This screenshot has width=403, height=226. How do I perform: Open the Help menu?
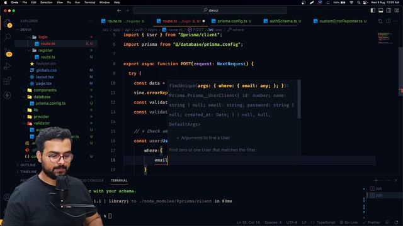116,3
